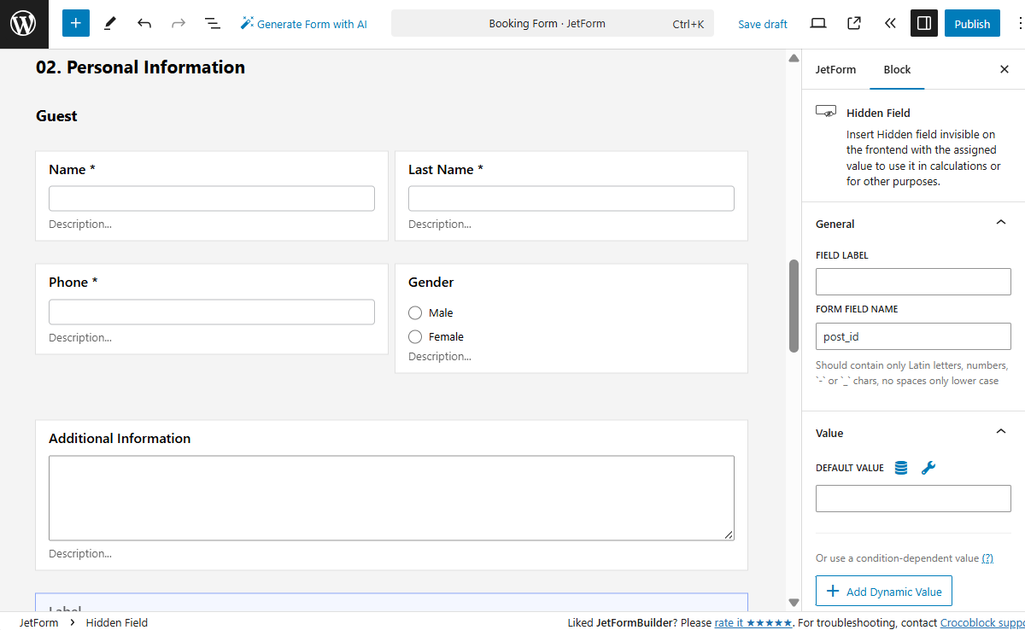This screenshot has width=1025, height=630.
Task: Toggle the settings sidebar panel
Action: (x=923, y=23)
